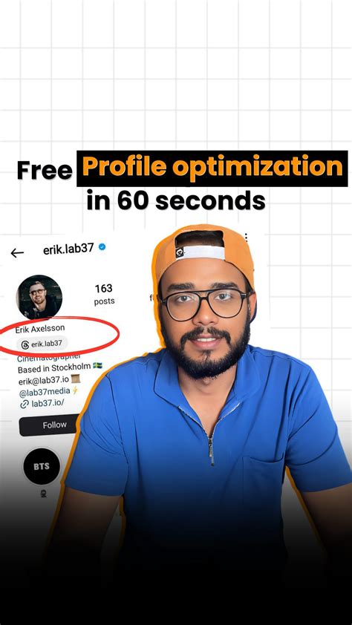
Task: Select the 163 posts counter
Action: pos(104,294)
